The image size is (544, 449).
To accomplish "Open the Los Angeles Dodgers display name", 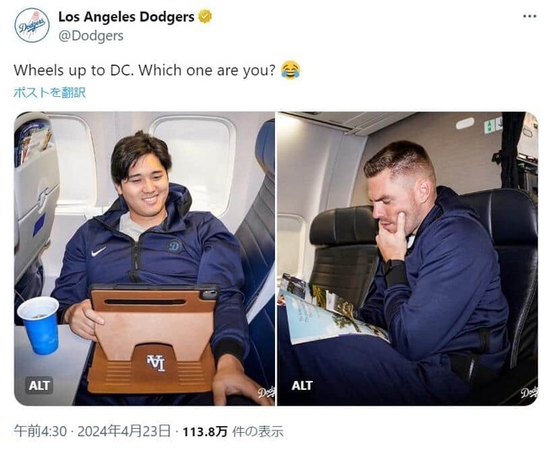I will pos(127,17).
